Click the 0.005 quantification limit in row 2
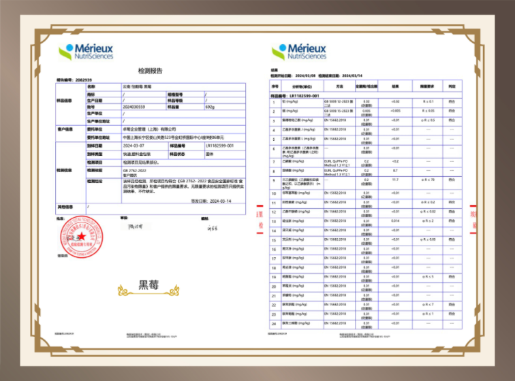 [x=366, y=111]
